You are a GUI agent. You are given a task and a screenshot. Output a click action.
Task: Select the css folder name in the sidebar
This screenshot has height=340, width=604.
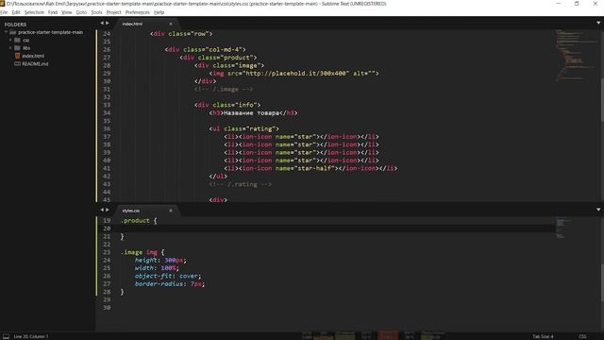click(25, 40)
